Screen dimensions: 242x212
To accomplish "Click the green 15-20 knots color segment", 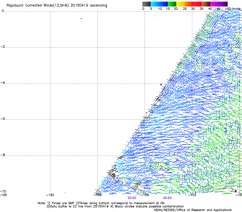I will [172, 4].
